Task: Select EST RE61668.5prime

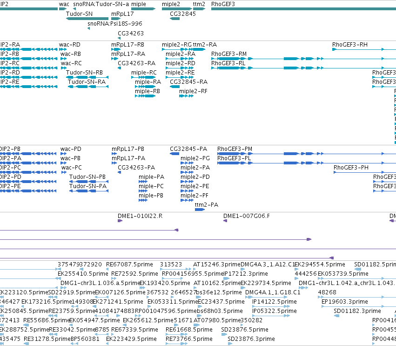Action: point(189,330)
